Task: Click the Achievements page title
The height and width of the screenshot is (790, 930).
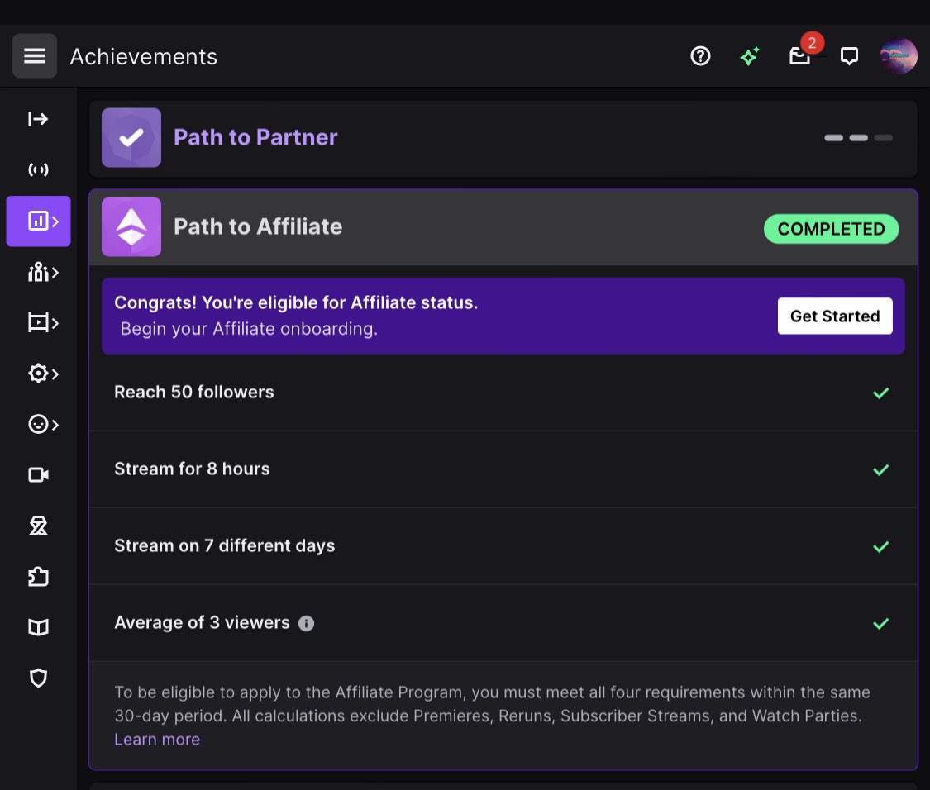Action: point(144,57)
